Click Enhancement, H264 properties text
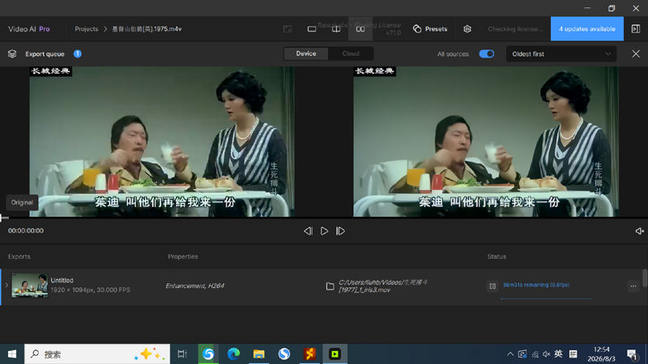 [x=194, y=286]
